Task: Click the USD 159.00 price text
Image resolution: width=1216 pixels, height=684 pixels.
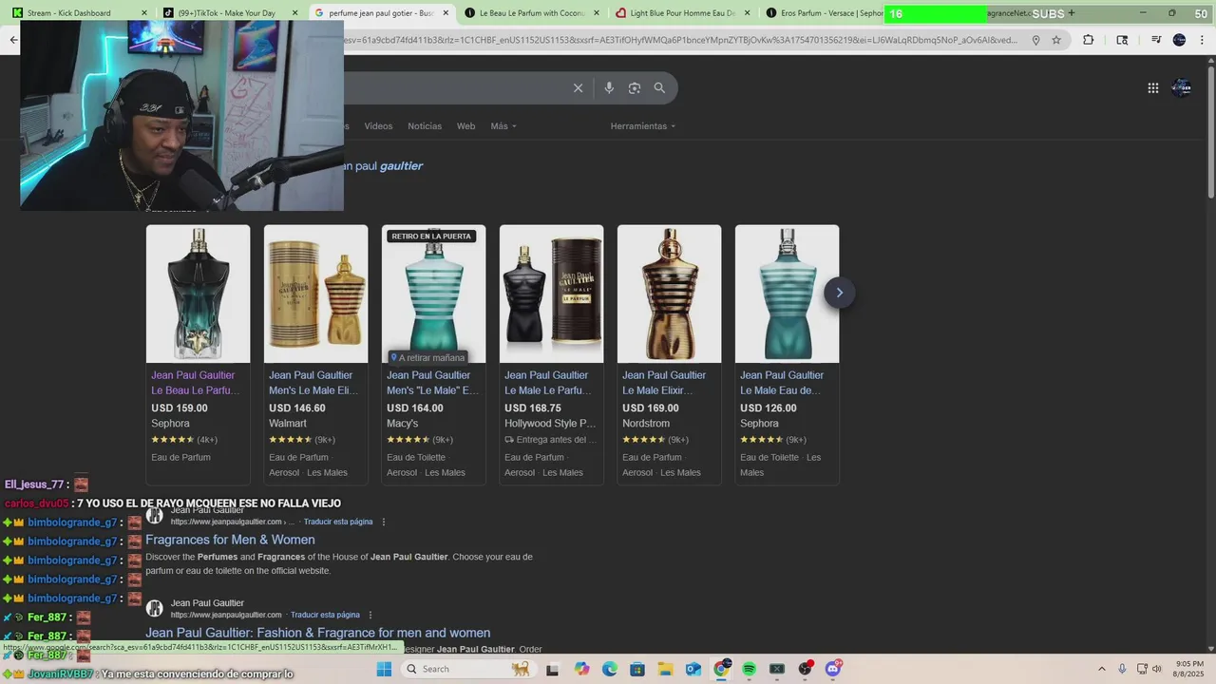Action: point(180,408)
